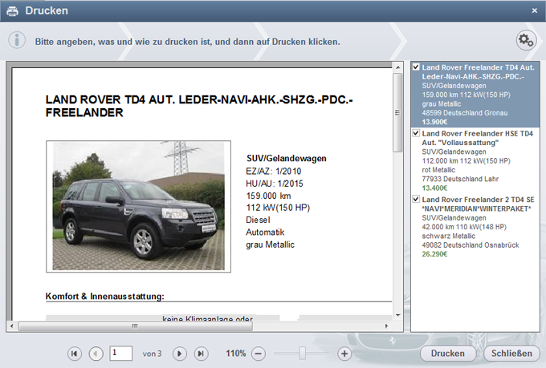Image resolution: width=546 pixels, height=368 pixels.
Task: Click preview vertical scrollbar up arrow
Action: (397, 67)
